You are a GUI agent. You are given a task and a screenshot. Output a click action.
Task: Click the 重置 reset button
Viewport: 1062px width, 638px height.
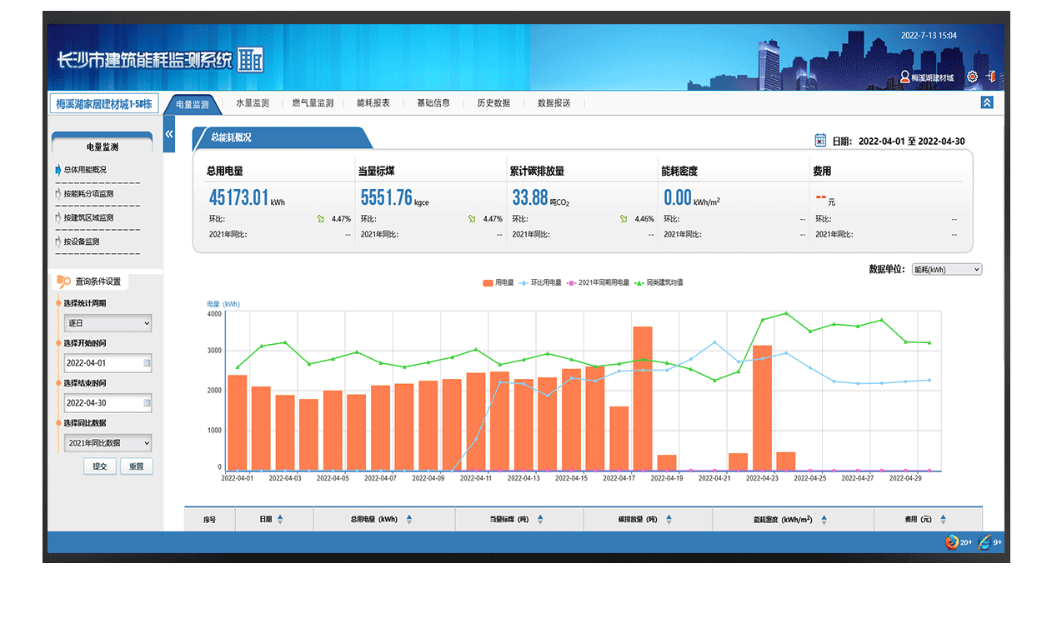coord(136,466)
